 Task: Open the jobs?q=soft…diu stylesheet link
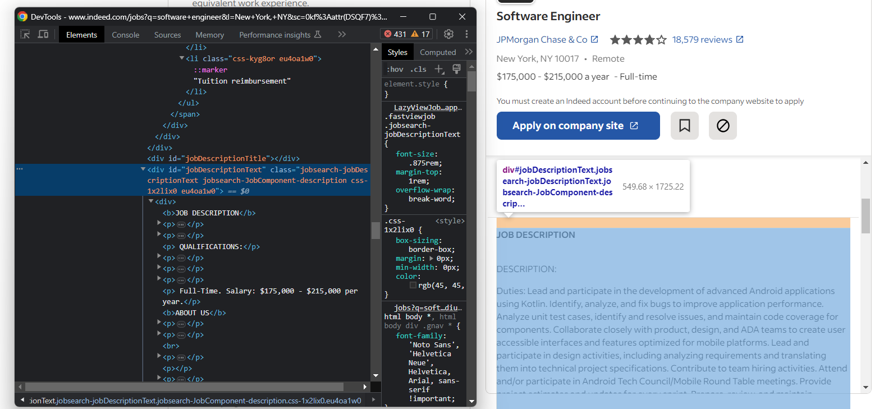pyautogui.click(x=428, y=308)
